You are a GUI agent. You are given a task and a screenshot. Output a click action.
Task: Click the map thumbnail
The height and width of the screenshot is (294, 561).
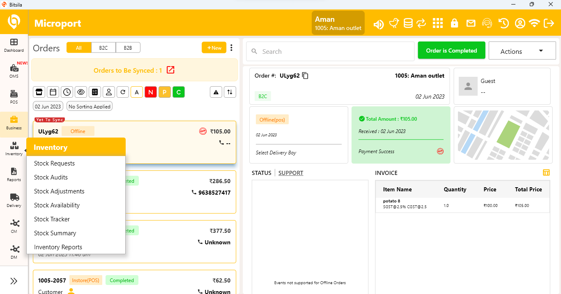point(503,135)
